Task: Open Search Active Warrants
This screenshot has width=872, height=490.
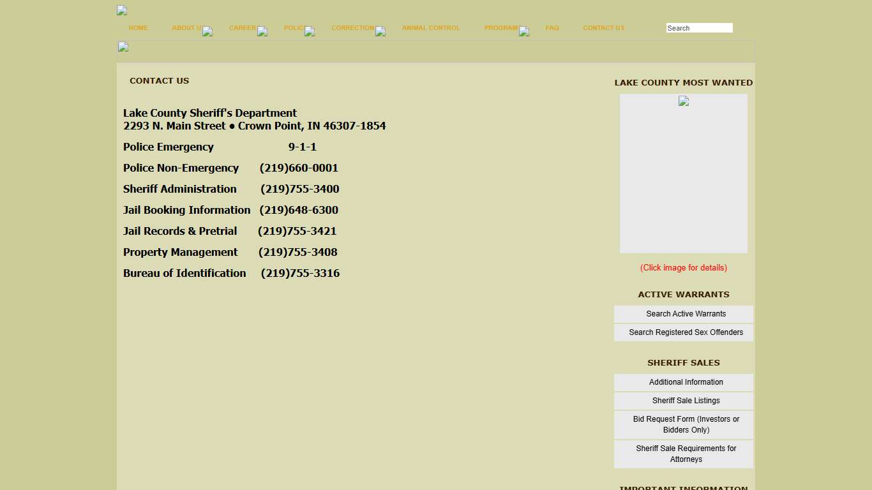Action: click(x=686, y=314)
